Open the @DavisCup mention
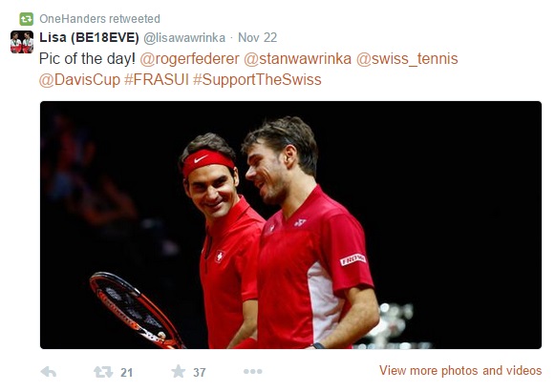 (79, 79)
